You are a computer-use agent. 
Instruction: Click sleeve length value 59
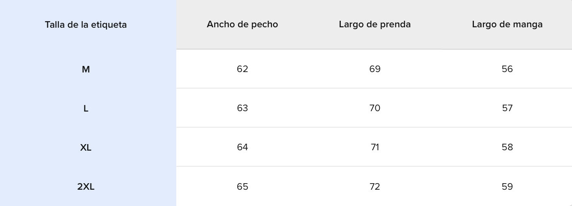pyautogui.click(x=507, y=187)
